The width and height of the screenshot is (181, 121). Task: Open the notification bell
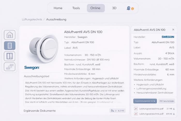tap(129, 8)
